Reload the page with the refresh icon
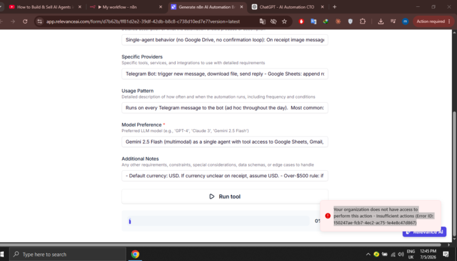This screenshot has height=261, width=457. pos(25,22)
